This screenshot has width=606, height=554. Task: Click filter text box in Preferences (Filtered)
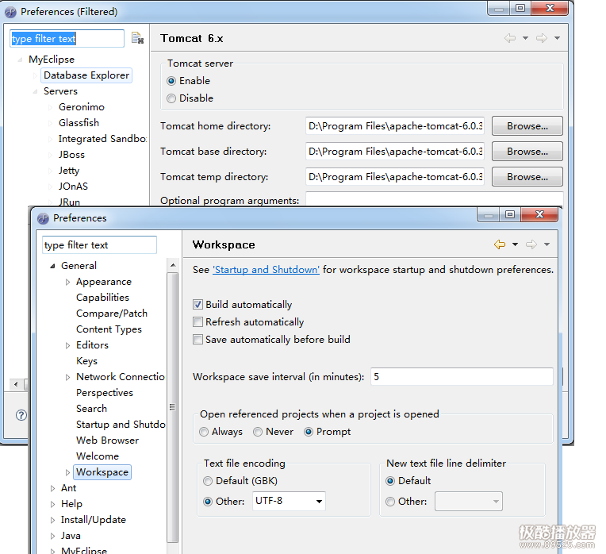(67, 39)
